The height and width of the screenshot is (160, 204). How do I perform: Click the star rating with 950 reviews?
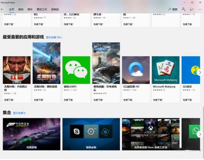point(100,93)
